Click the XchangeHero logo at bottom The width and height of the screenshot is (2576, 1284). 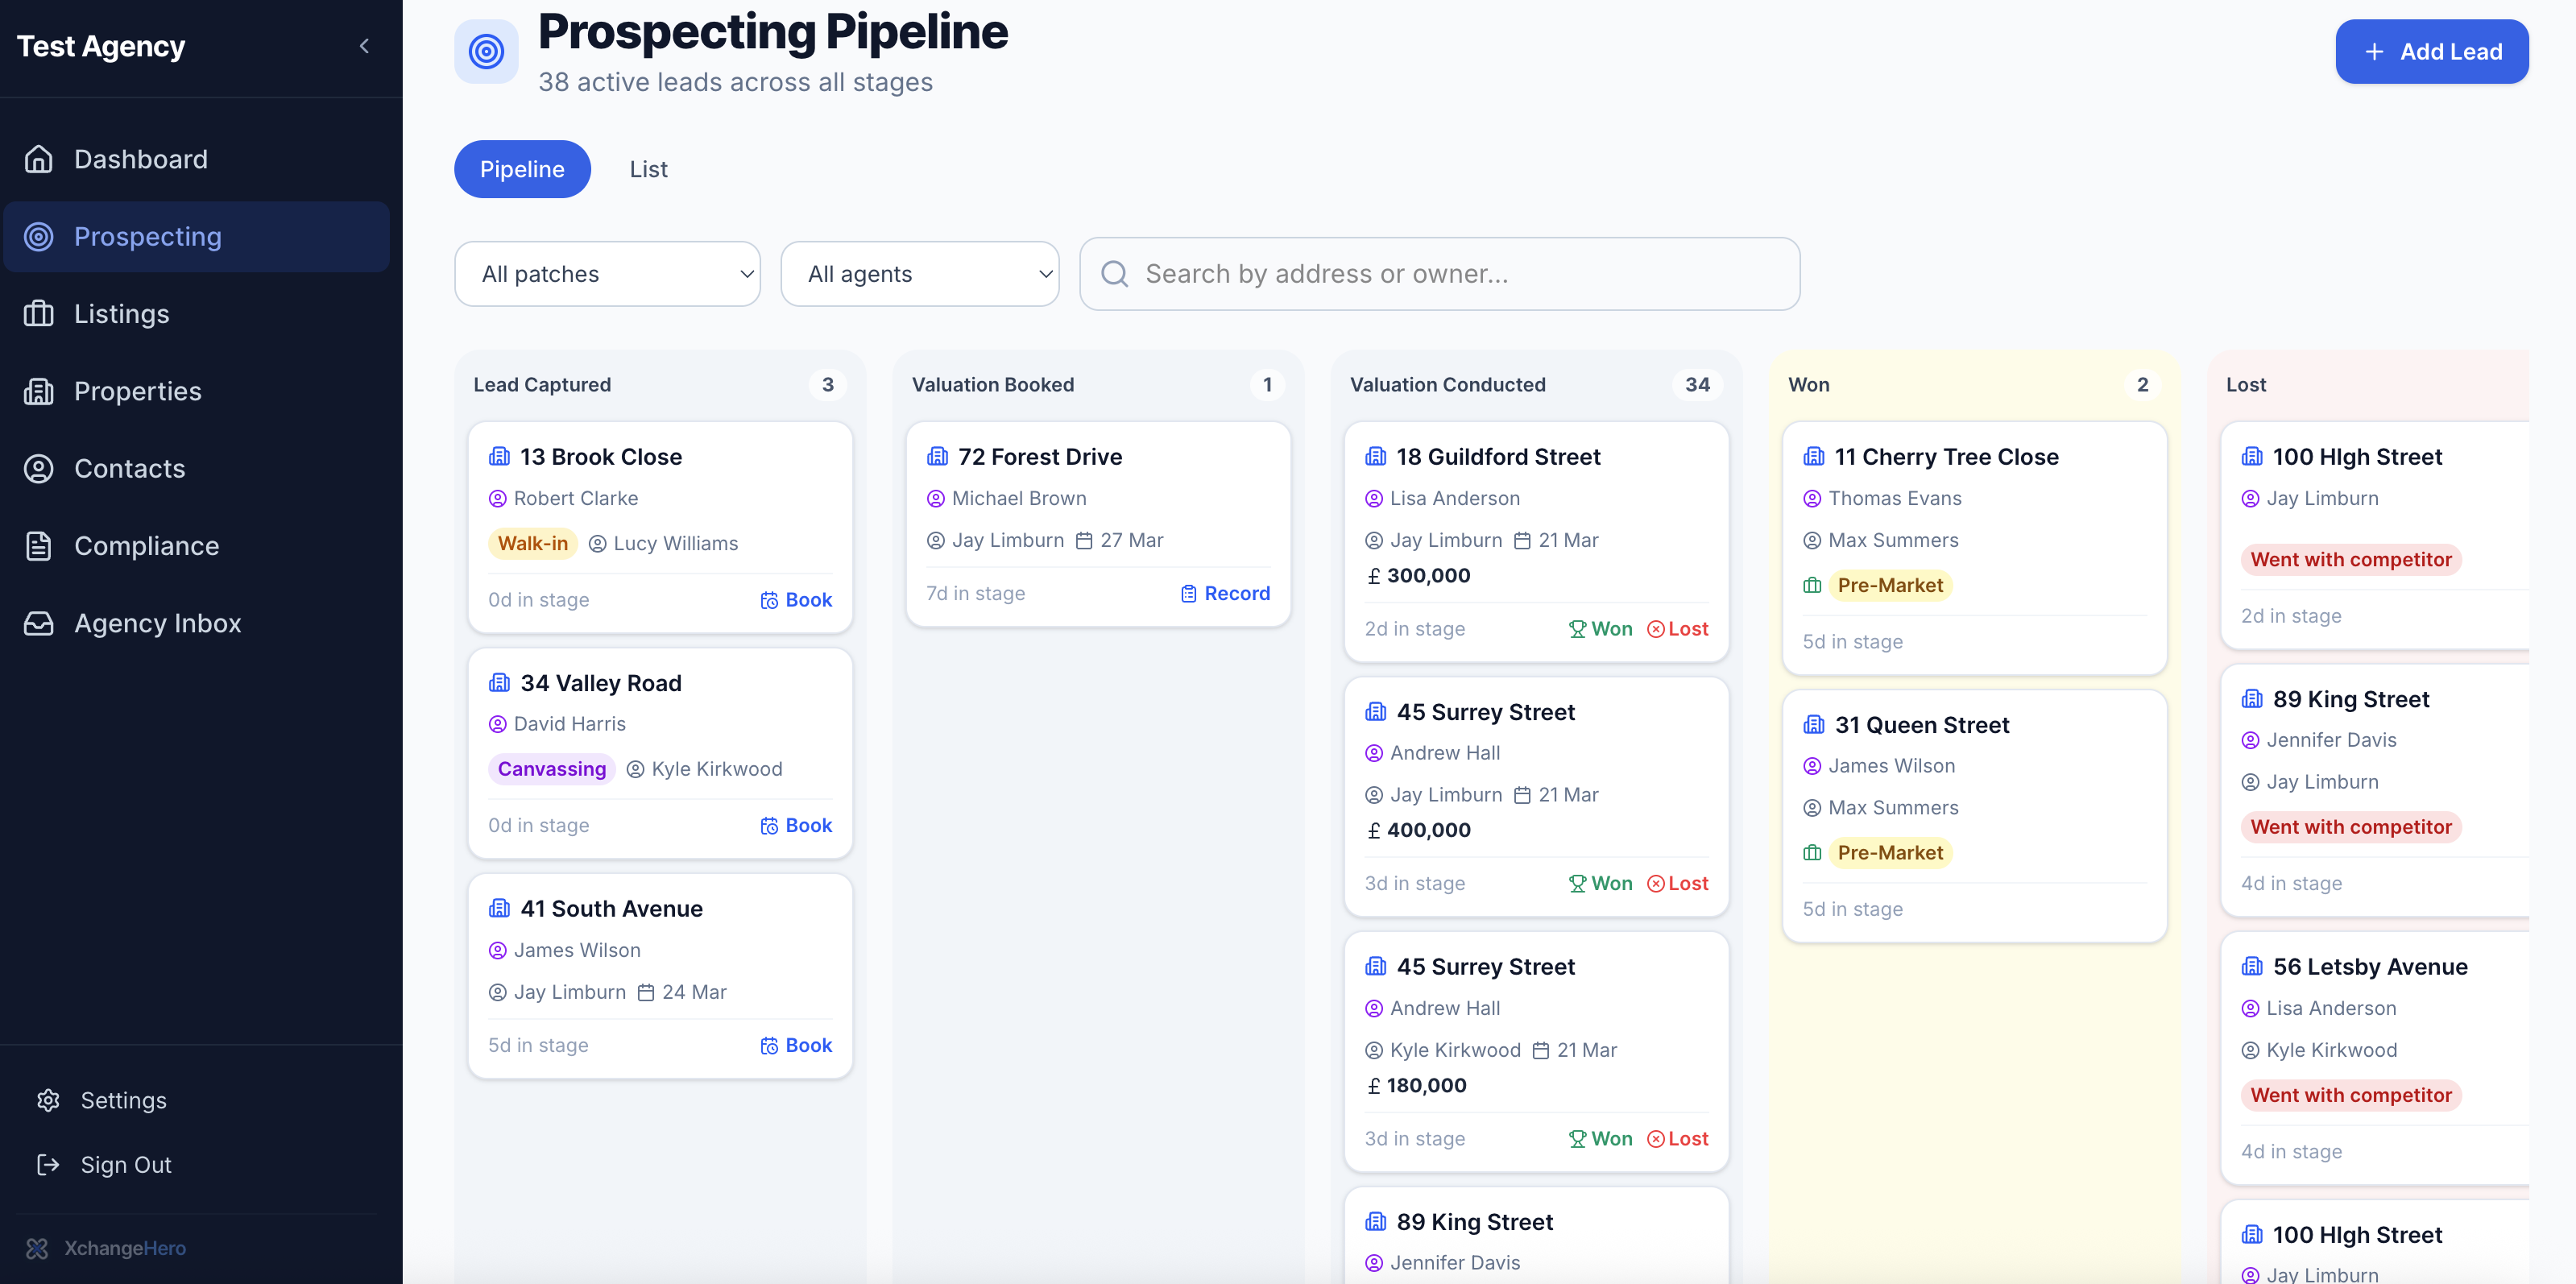pos(106,1248)
